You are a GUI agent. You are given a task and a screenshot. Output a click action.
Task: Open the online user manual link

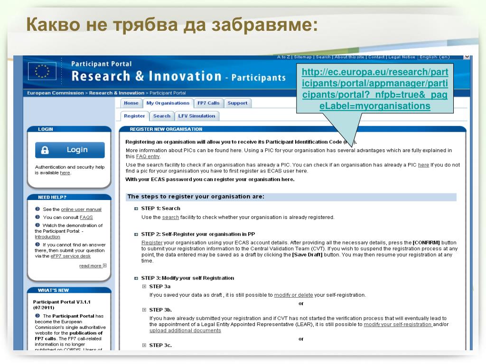click(x=81, y=209)
